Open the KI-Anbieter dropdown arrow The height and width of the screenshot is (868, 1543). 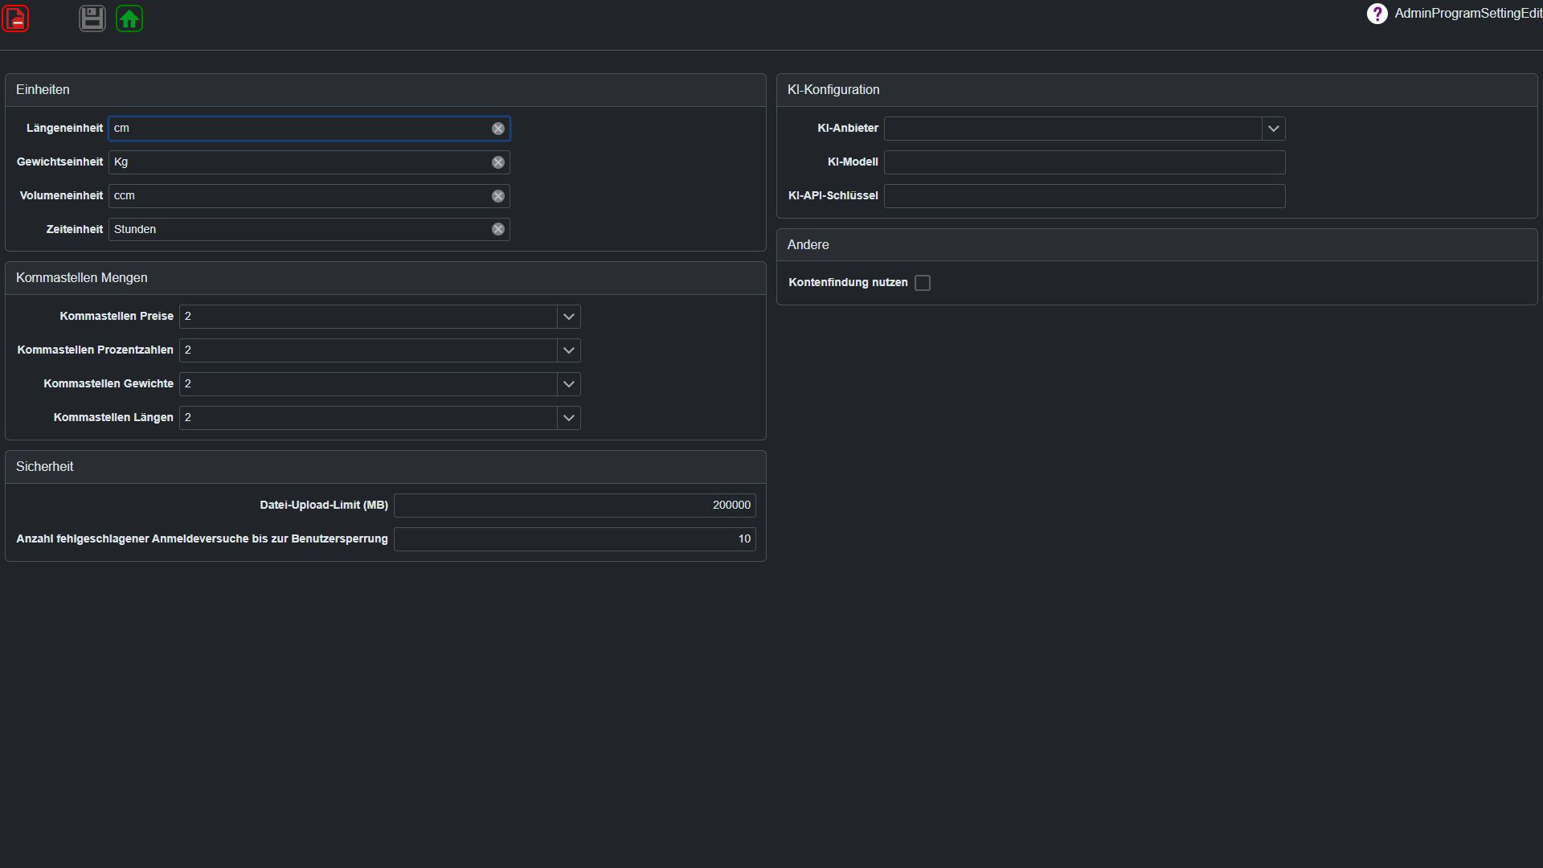coord(1274,129)
